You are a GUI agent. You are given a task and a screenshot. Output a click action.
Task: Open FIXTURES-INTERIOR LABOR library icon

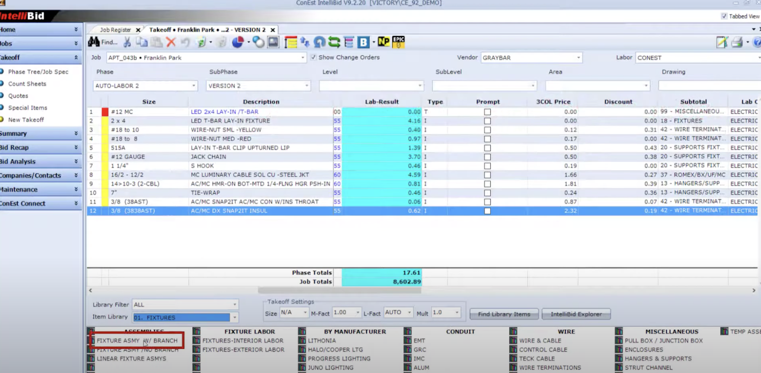point(196,341)
